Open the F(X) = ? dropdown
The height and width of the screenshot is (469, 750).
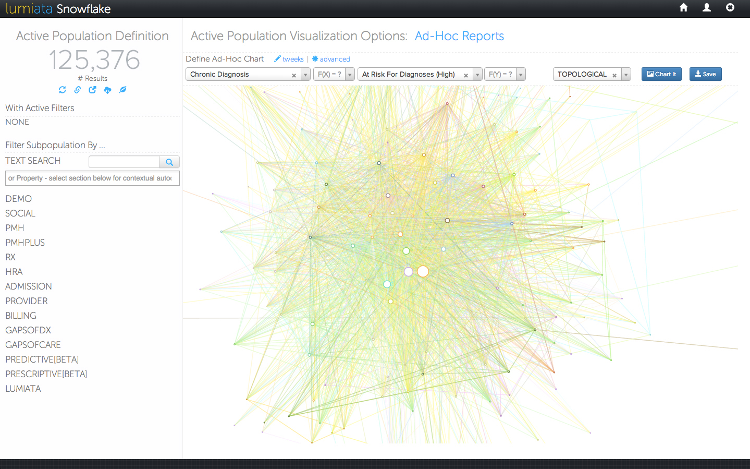(x=334, y=74)
